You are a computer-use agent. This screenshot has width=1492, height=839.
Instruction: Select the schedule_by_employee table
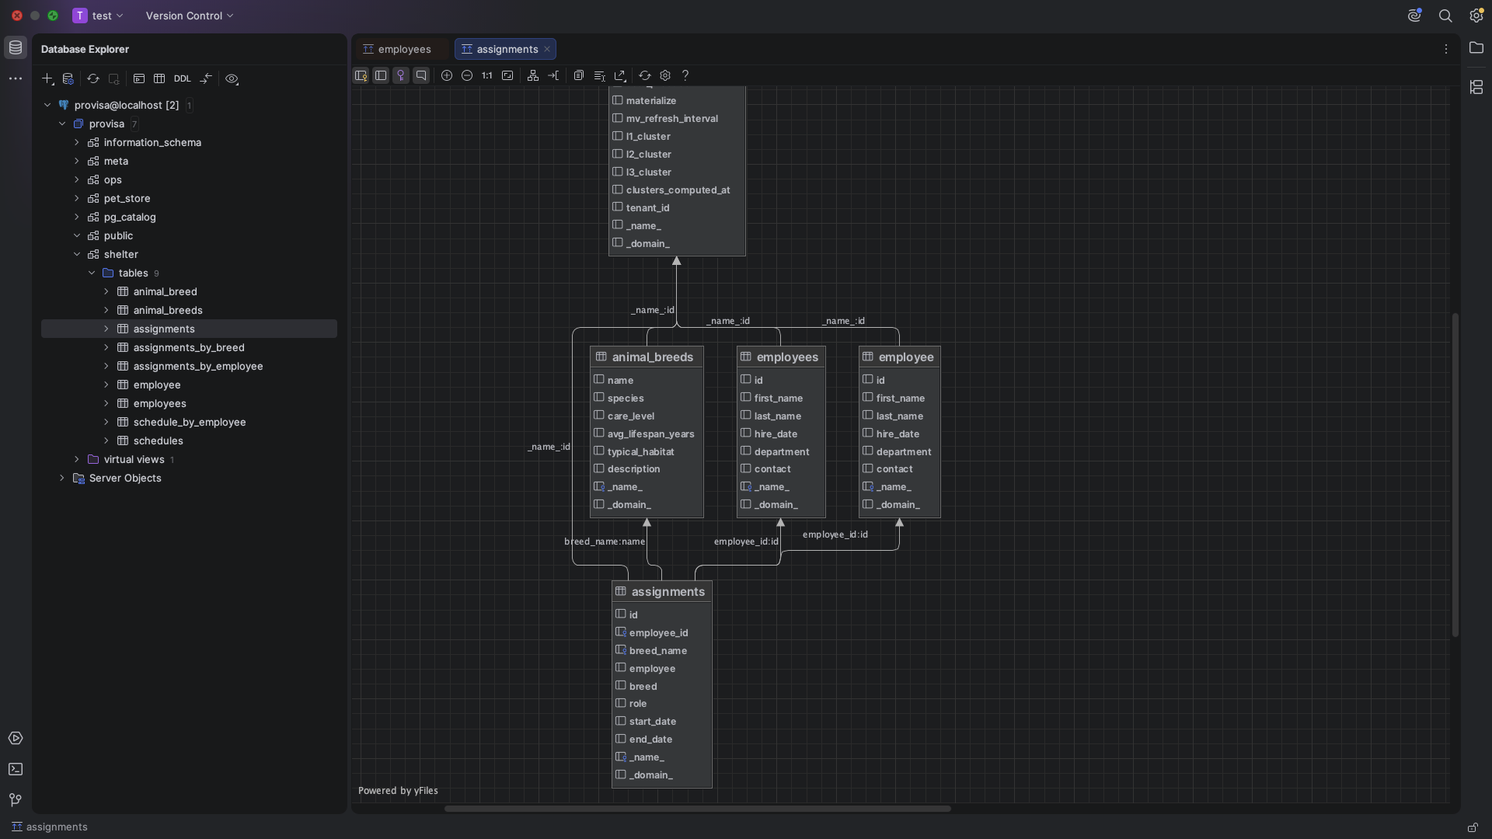tap(189, 422)
